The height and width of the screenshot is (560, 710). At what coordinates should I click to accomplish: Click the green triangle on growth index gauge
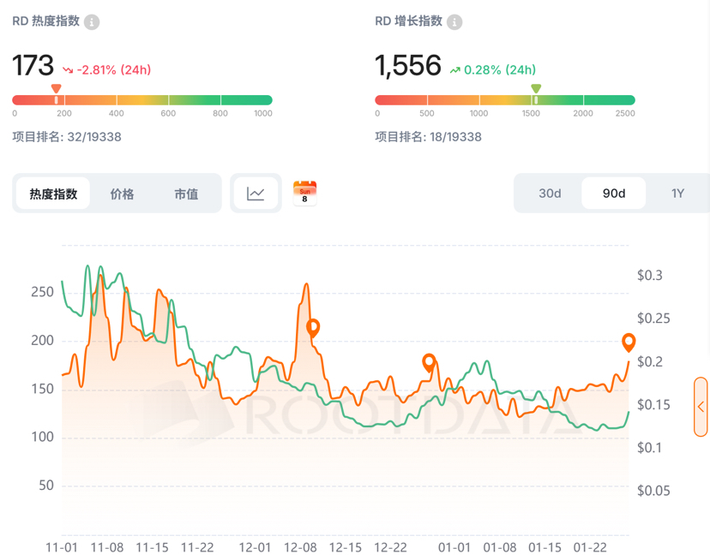tap(536, 89)
